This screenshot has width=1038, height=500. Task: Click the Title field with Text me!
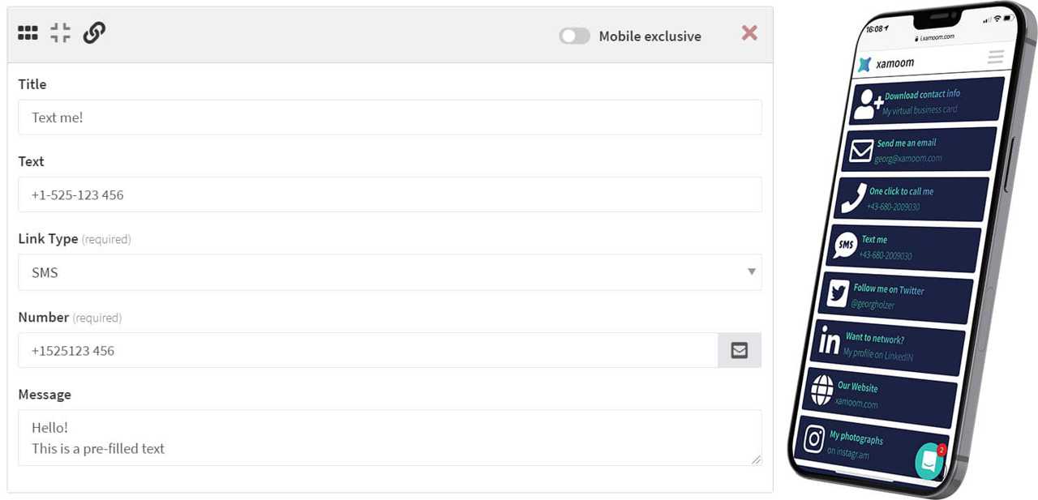pyautogui.click(x=390, y=118)
